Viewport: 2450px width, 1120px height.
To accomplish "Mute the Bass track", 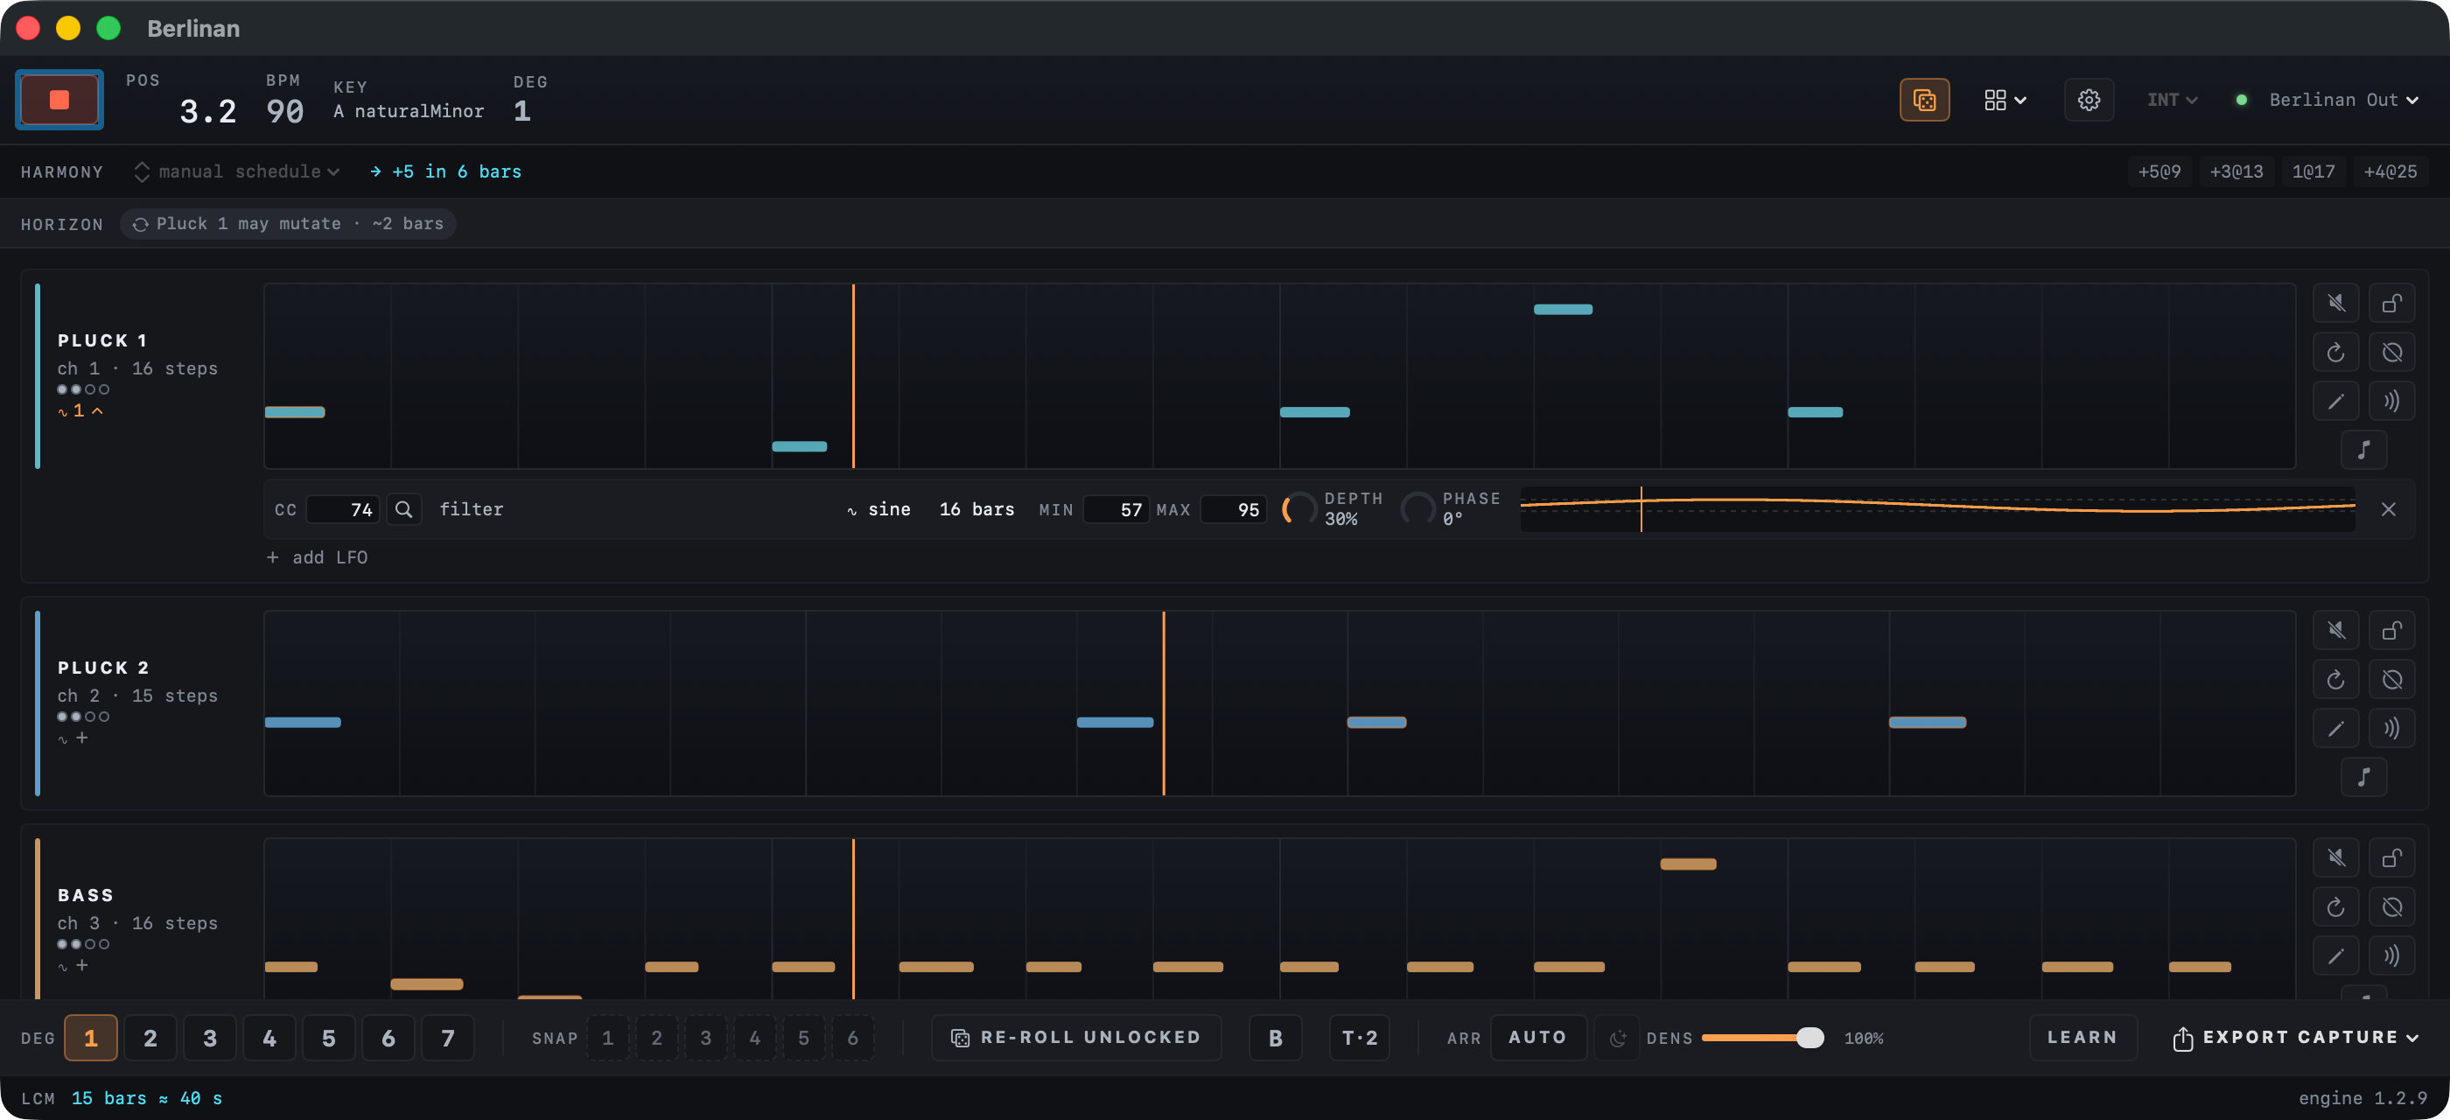I will point(2336,857).
